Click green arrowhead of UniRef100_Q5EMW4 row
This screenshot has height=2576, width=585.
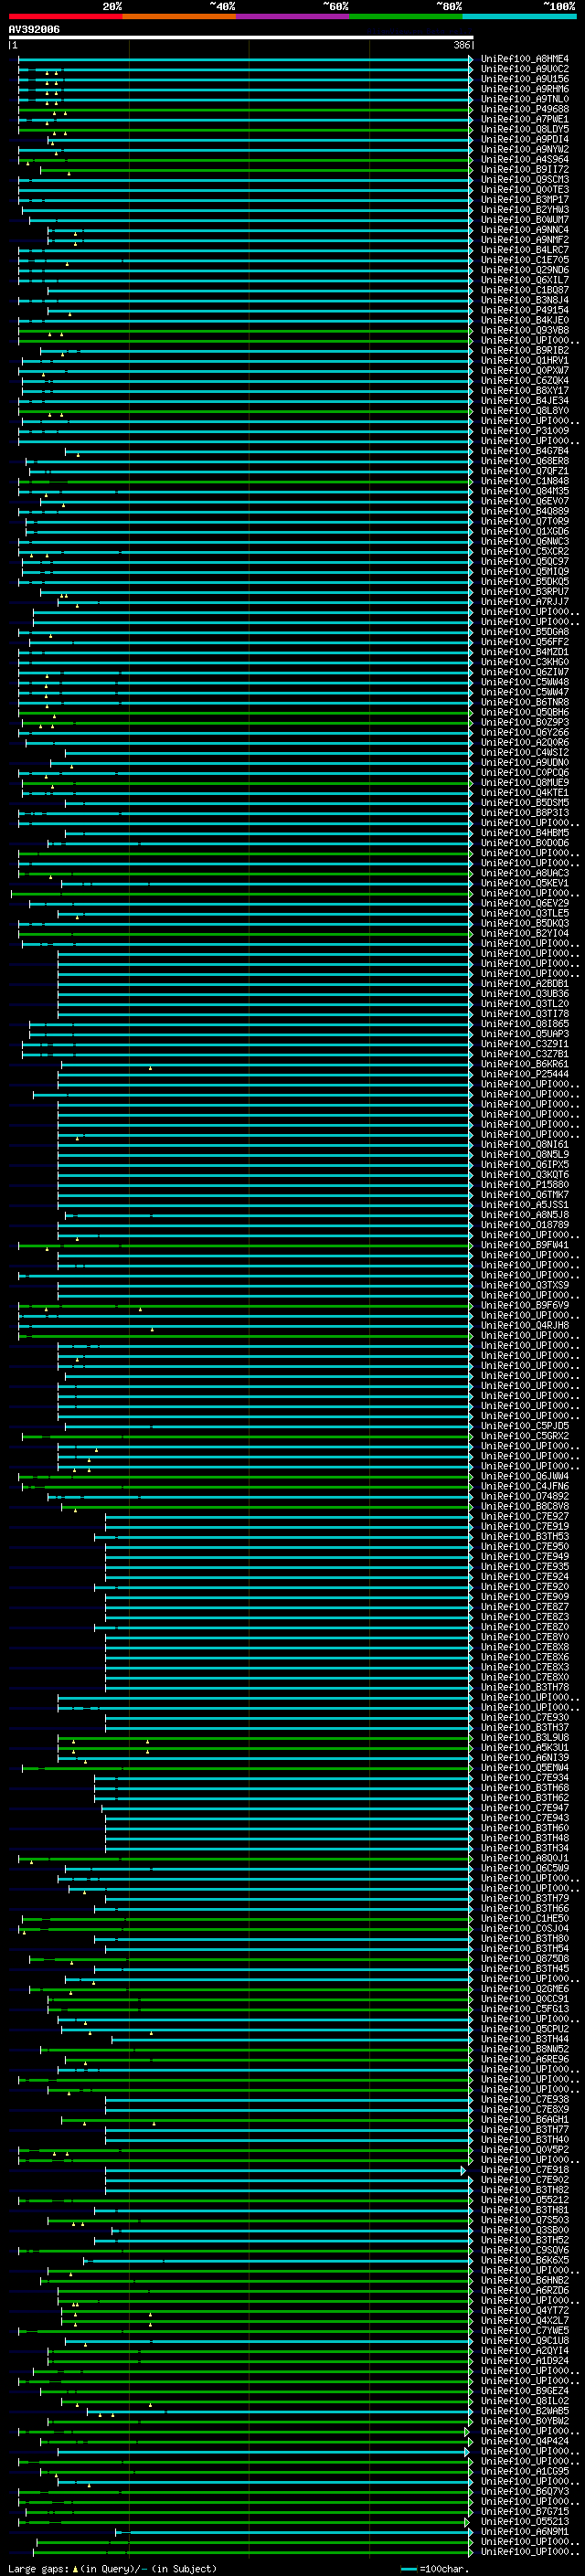coord(471,1767)
